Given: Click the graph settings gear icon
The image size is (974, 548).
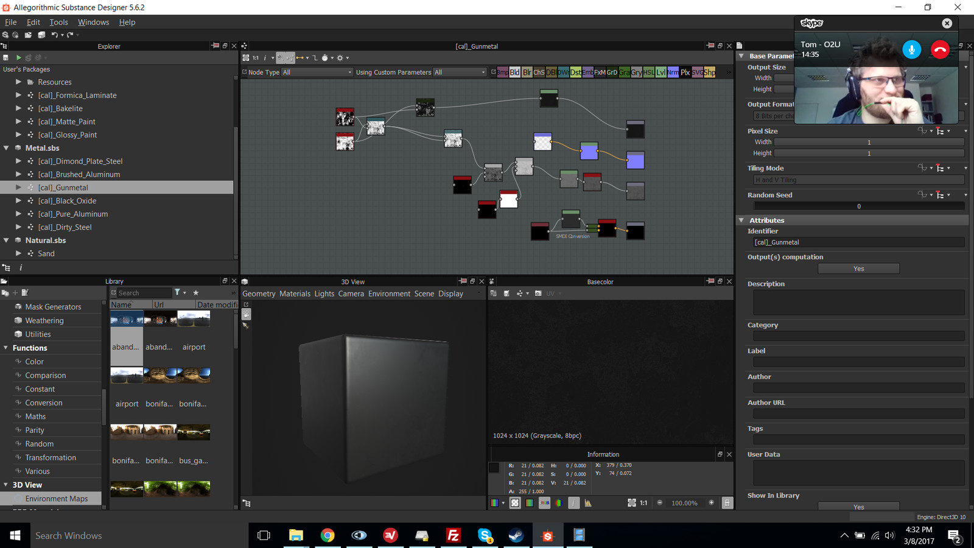Looking at the screenshot, I should [x=340, y=58].
